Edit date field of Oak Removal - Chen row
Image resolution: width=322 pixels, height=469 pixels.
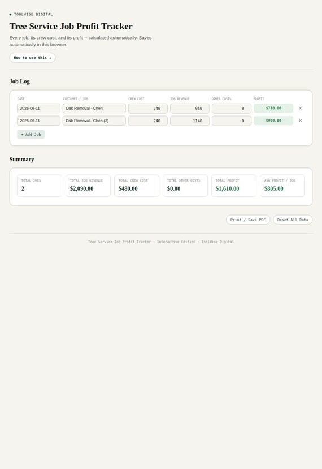[38, 109]
